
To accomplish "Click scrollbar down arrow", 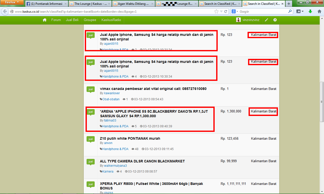I will pyautogui.click(x=322, y=192).
